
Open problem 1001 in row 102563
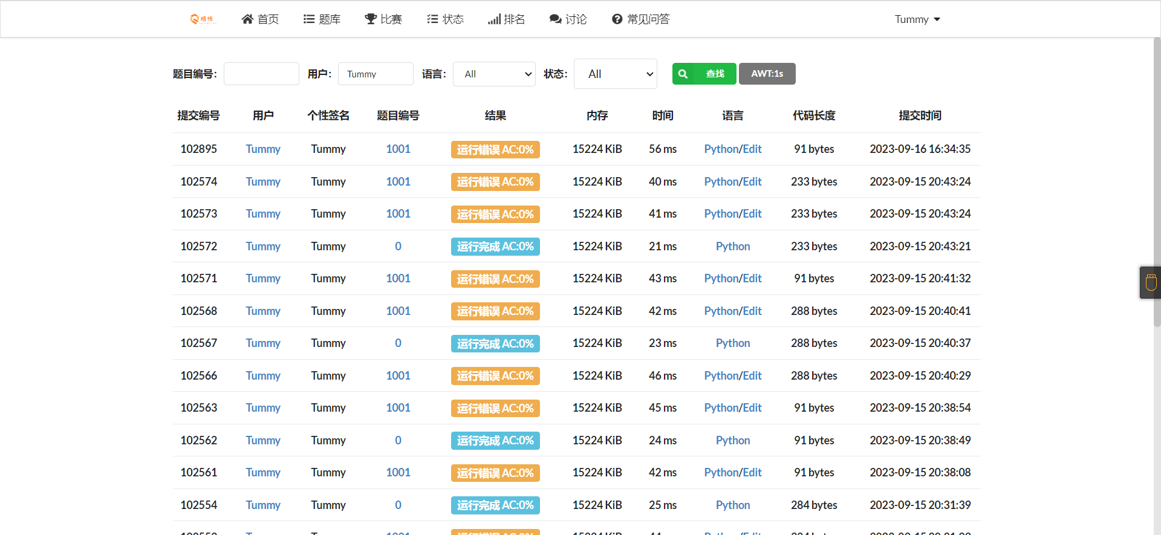pyautogui.click(x=398, y=408)
